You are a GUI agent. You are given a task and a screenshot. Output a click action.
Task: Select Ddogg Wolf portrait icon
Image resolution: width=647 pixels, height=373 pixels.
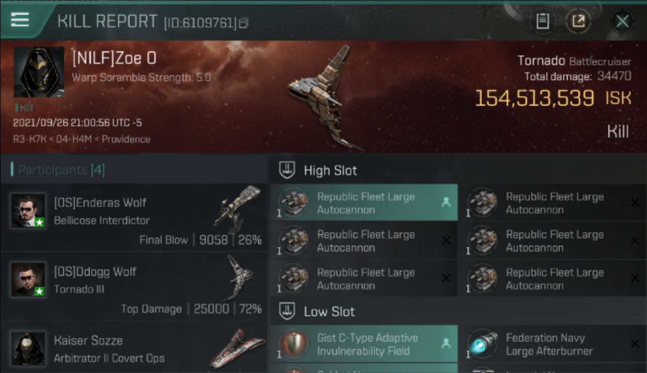coord(28,280)
